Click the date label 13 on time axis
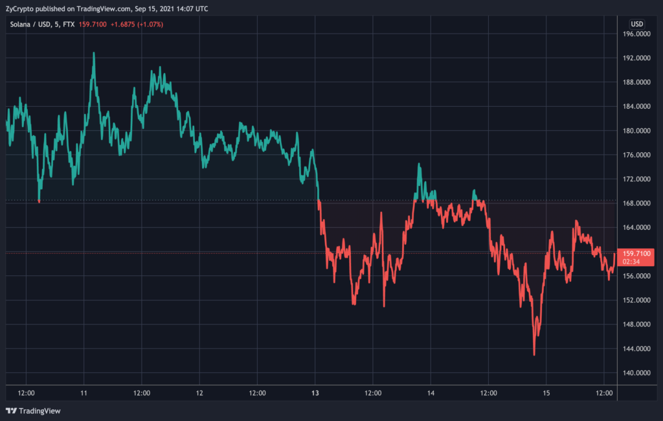This screenshot has height=421, width=663. point(315,393)
